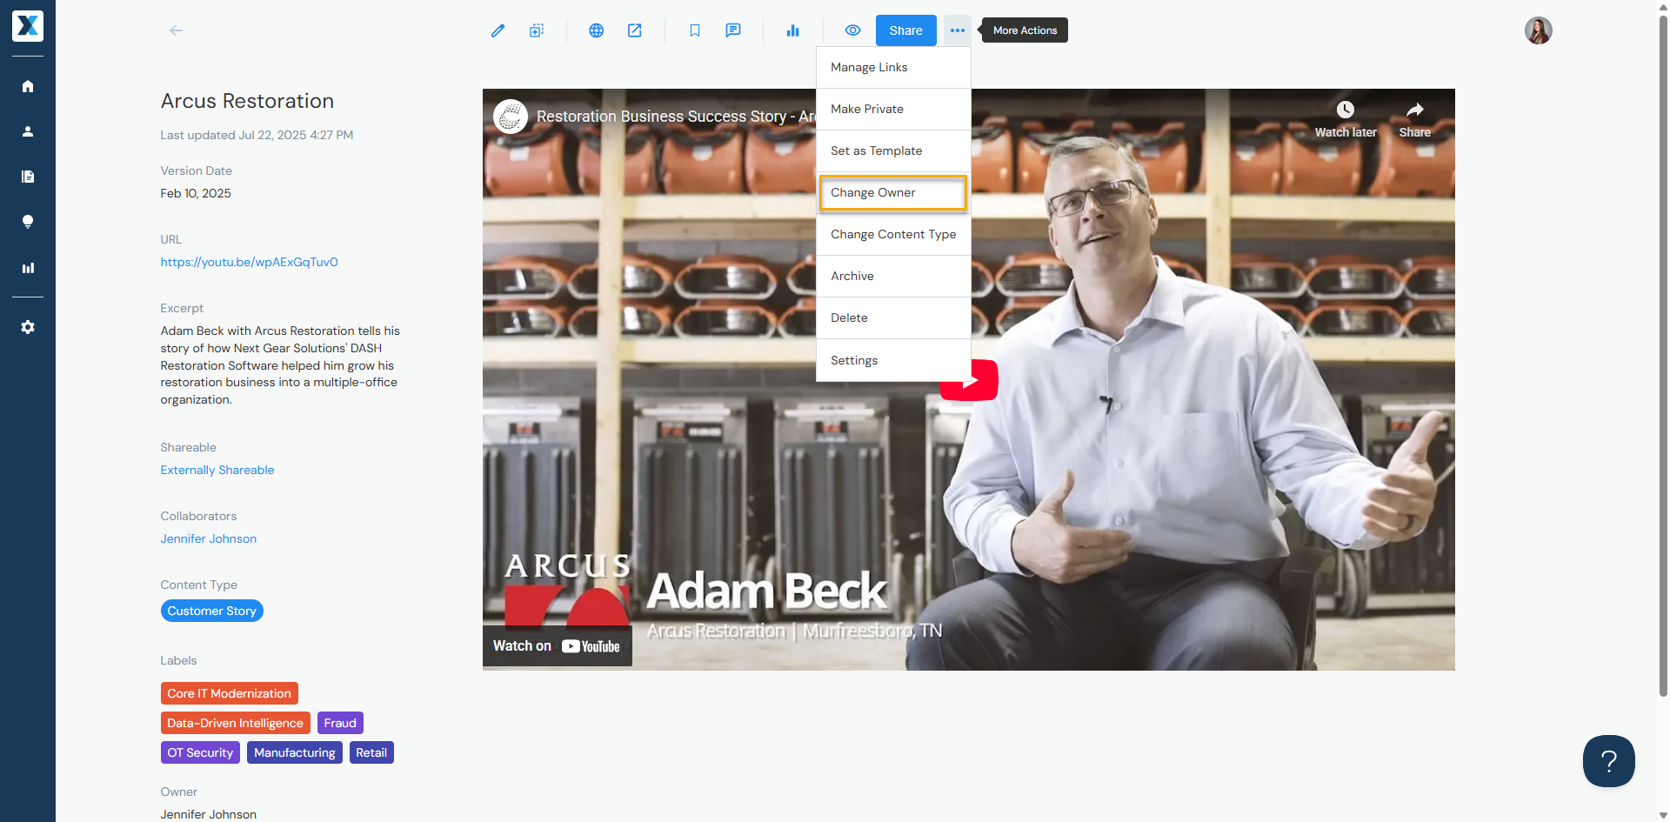Click the pencil edit icon
This screenshot has height=822, width=1670.
pyautogui.click(x=498, y=30)
